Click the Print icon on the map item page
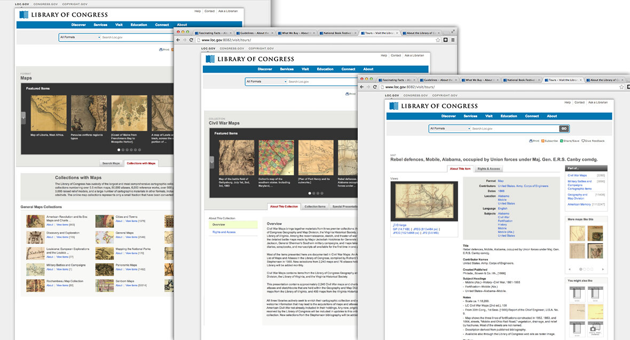The image size is (630, 340). 531,140
